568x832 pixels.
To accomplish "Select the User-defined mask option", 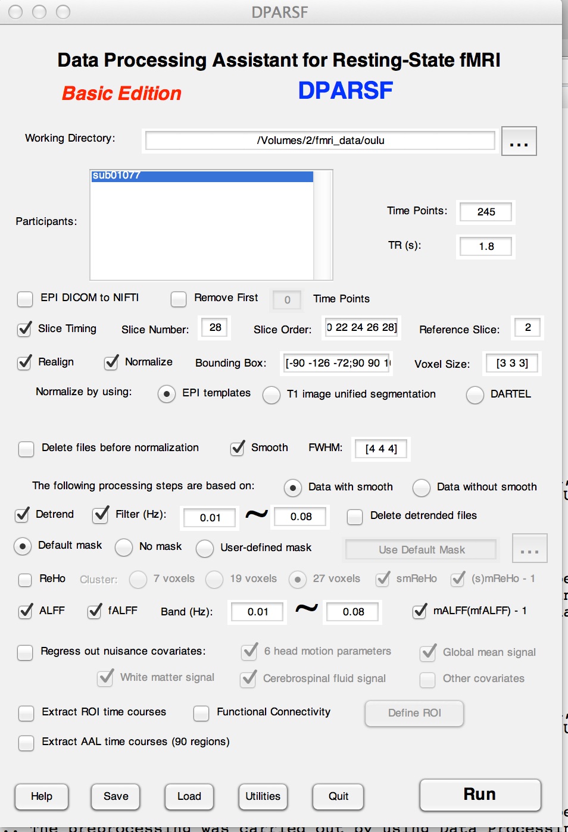I will 205,549.
